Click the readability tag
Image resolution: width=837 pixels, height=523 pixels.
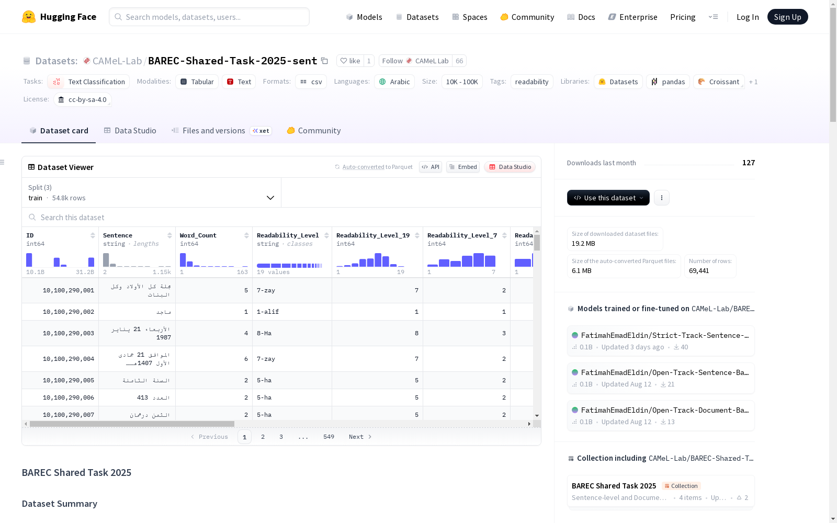tap(531, 82)
